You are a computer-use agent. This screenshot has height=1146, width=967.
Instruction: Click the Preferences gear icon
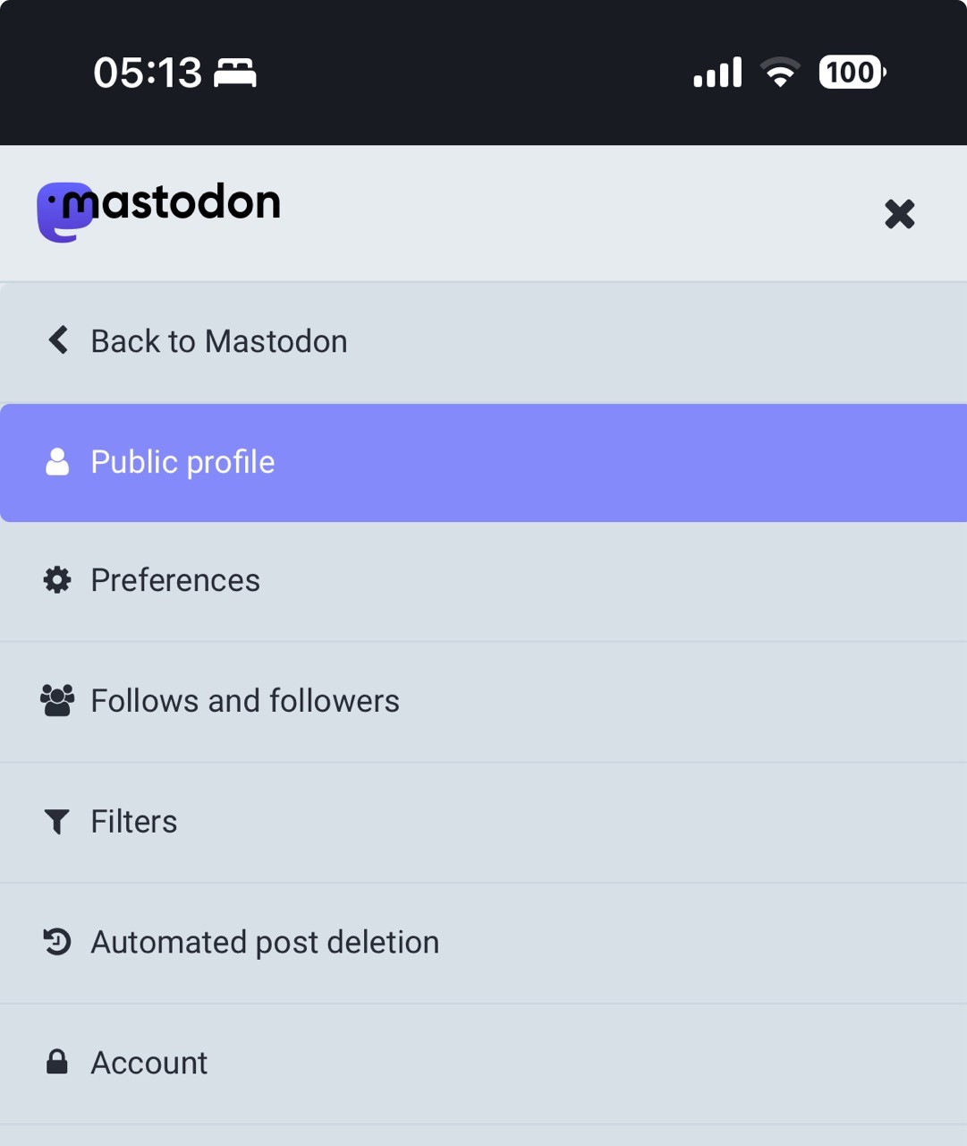pos(57,580)
